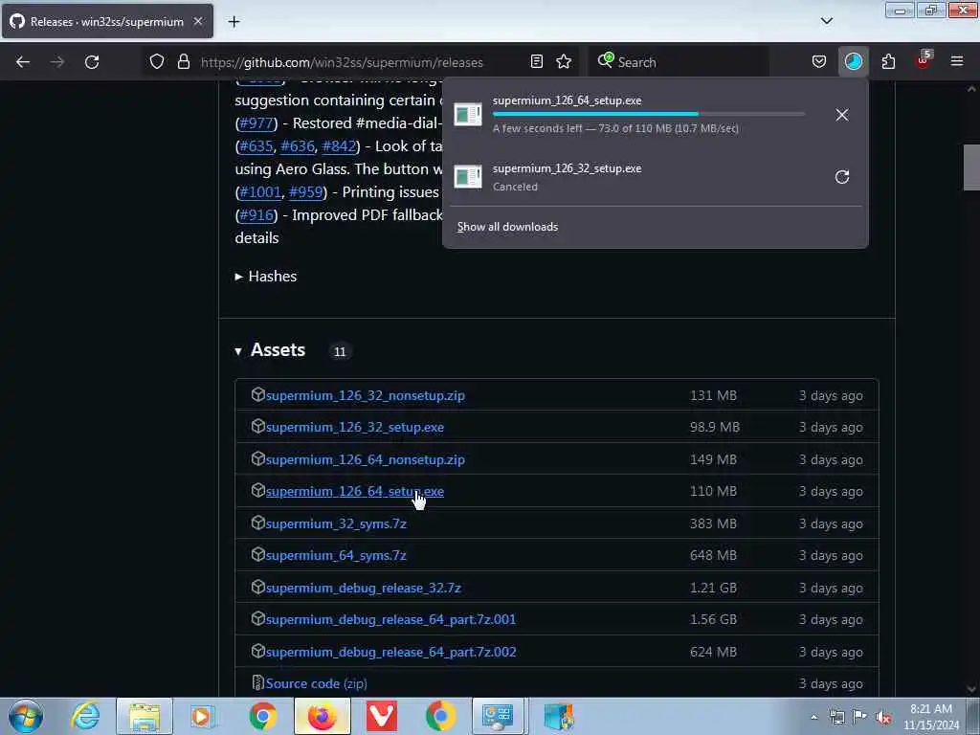Select the Releases · win32ss/supermium tab
980x735 pixels.
coord(107,21)
